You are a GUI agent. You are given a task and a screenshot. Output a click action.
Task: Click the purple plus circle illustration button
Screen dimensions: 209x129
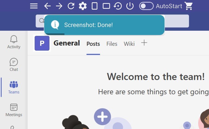click(102, 117)
